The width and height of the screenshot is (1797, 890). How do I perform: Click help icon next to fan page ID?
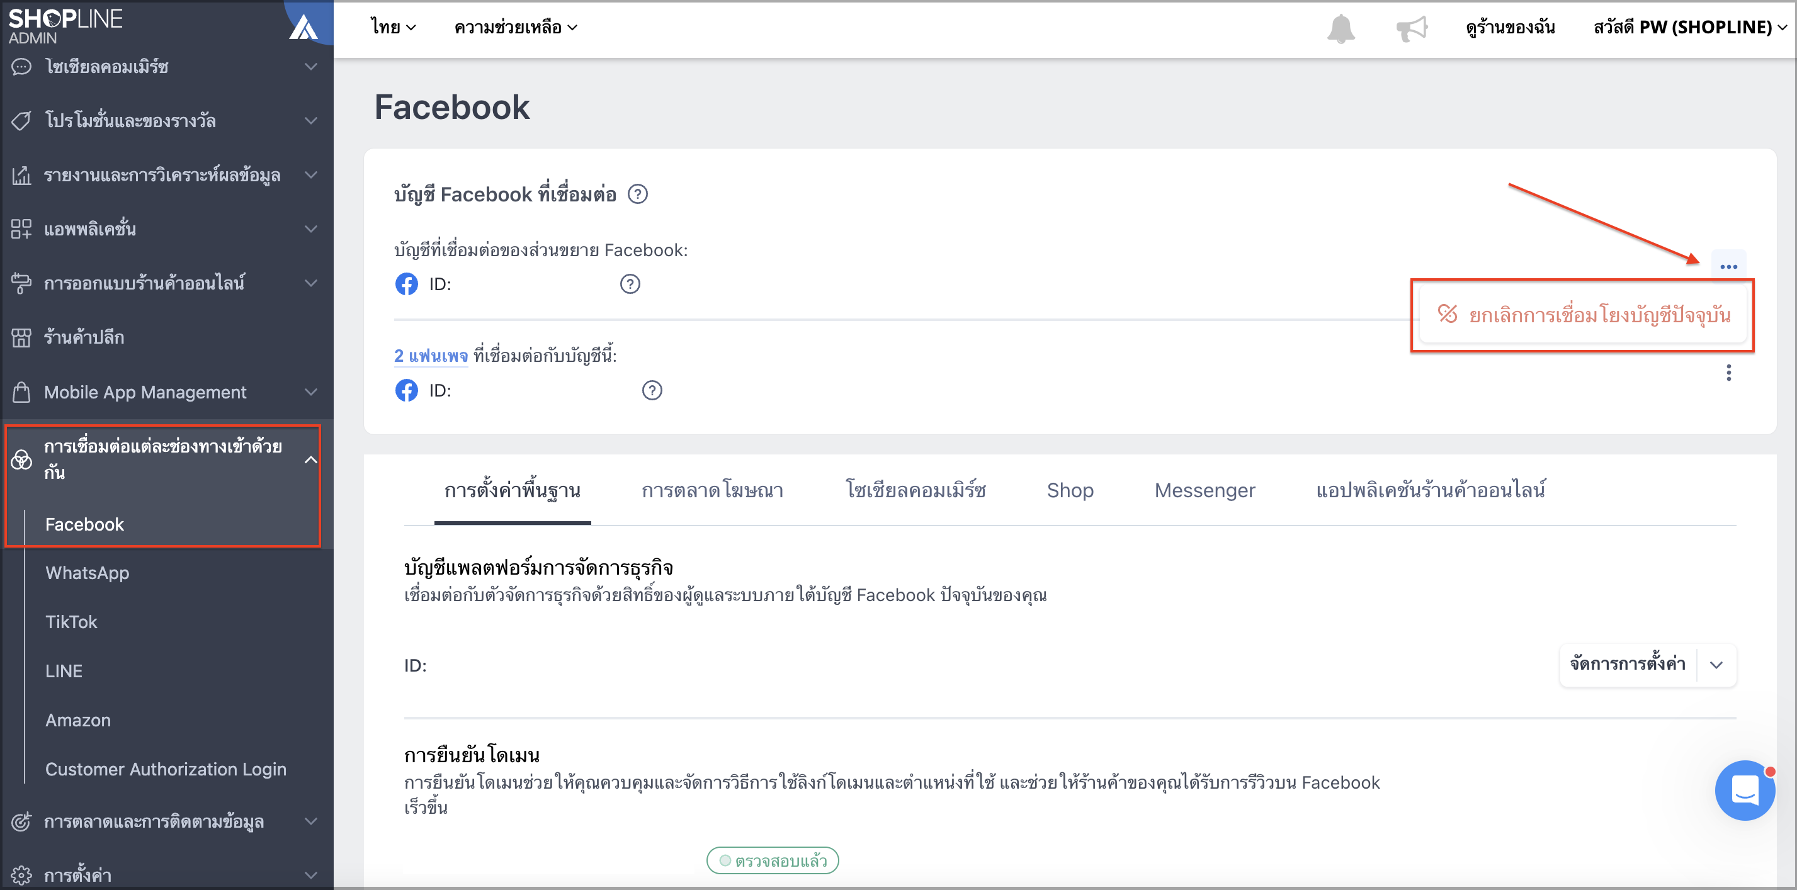point(652,390)
